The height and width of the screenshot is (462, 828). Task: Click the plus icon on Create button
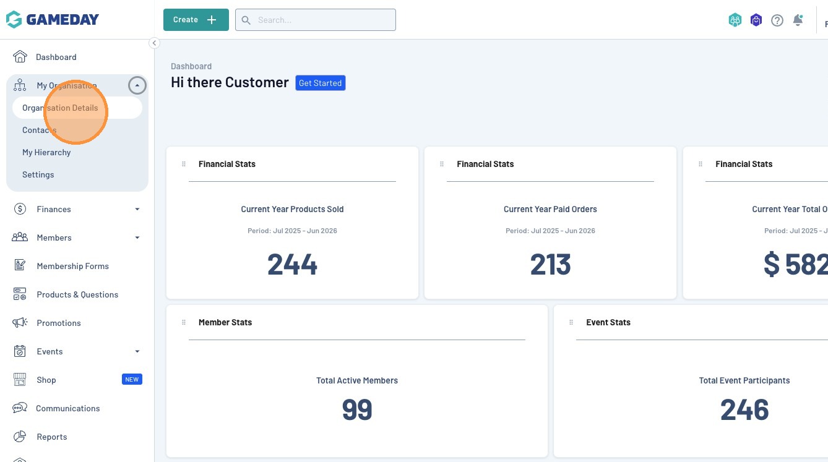[212, 20]
